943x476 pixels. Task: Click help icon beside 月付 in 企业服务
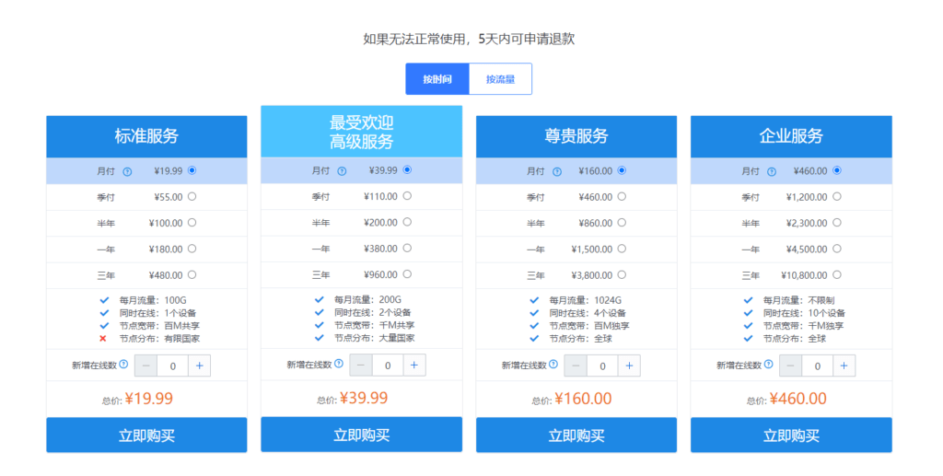(x=771, y=171)
